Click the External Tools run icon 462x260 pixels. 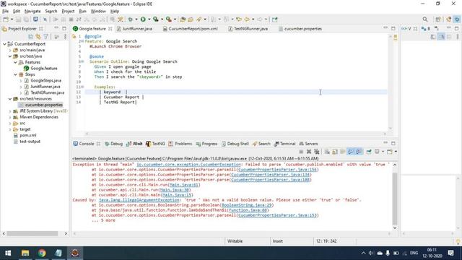point(168,19)
